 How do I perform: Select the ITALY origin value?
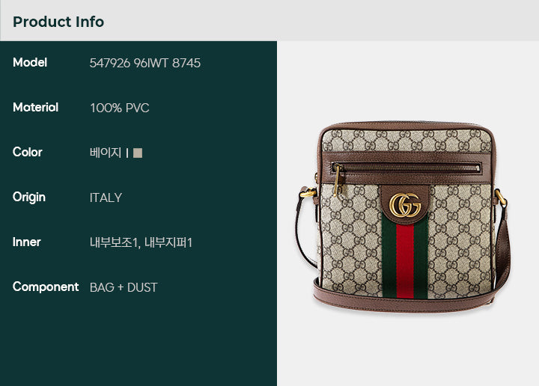tap(106, 197)
